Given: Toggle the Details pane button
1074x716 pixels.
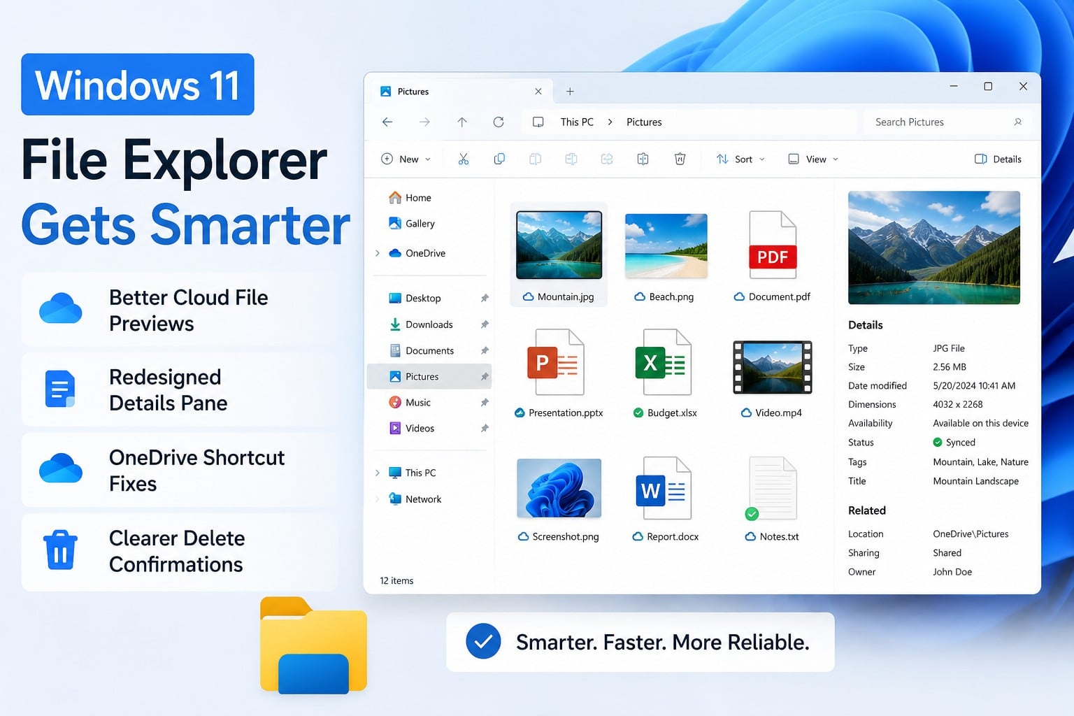Looking at the screenshot, I should tap(998, 159).
